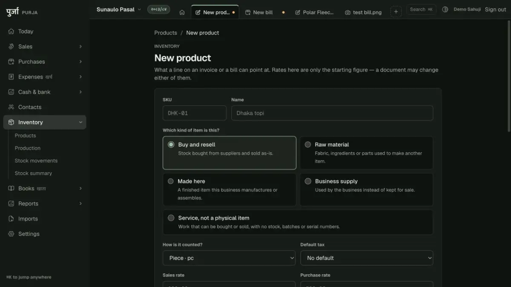
Task: Expand the Sales menu chevron
Action: click(80, 46)
